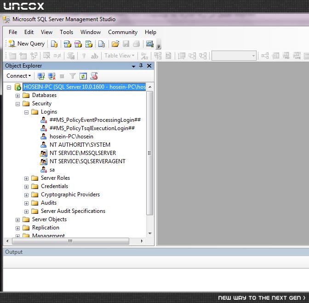Select the hosein-PC\hosein login
The image size is (309, 303).
71,137
